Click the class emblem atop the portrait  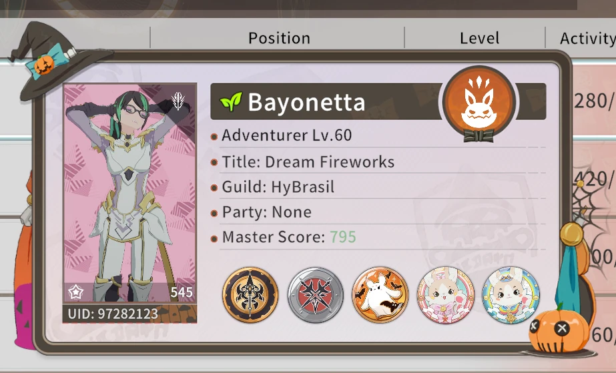pos(178,101)
